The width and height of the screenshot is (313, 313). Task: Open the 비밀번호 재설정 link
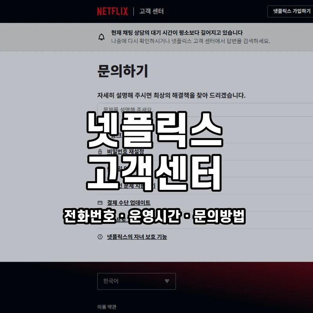tap(125, 151)
